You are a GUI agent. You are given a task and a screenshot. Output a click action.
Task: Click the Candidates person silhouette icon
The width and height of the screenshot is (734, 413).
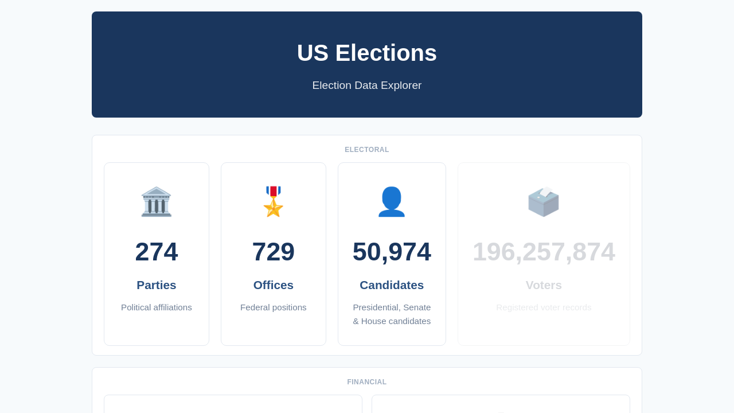[392, 201]
